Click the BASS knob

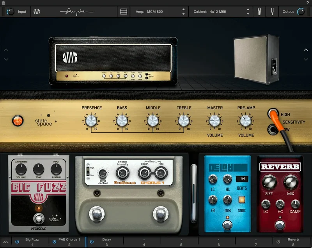click(122, 121)
